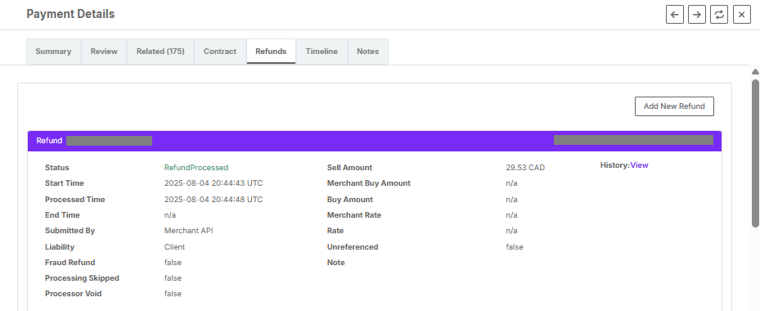This screenshot has width=760, height=311.
Task: Click the Unreferenced value false
Action: [x=515, y=247]
